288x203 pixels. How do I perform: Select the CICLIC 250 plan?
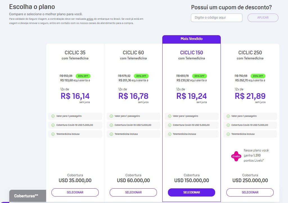pos(250,192)
